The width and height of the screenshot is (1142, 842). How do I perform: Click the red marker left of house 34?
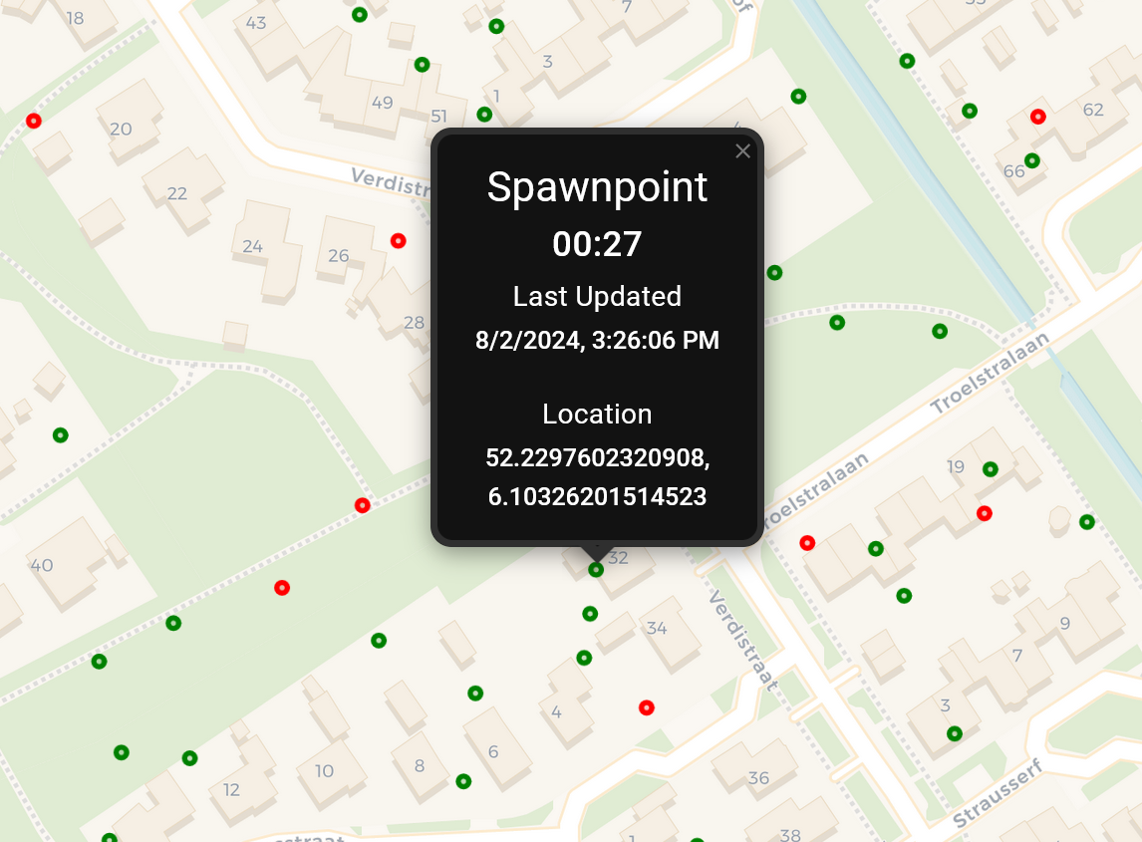pyautogui.click(x=646, y=707)
